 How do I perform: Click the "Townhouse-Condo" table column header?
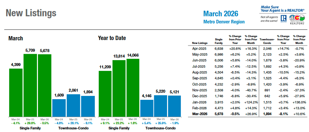click(x=266, y=41)
